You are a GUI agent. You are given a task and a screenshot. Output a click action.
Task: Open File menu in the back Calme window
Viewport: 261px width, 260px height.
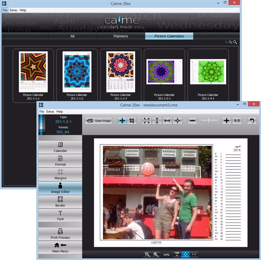pyautogui.click(x=5, y=10)
